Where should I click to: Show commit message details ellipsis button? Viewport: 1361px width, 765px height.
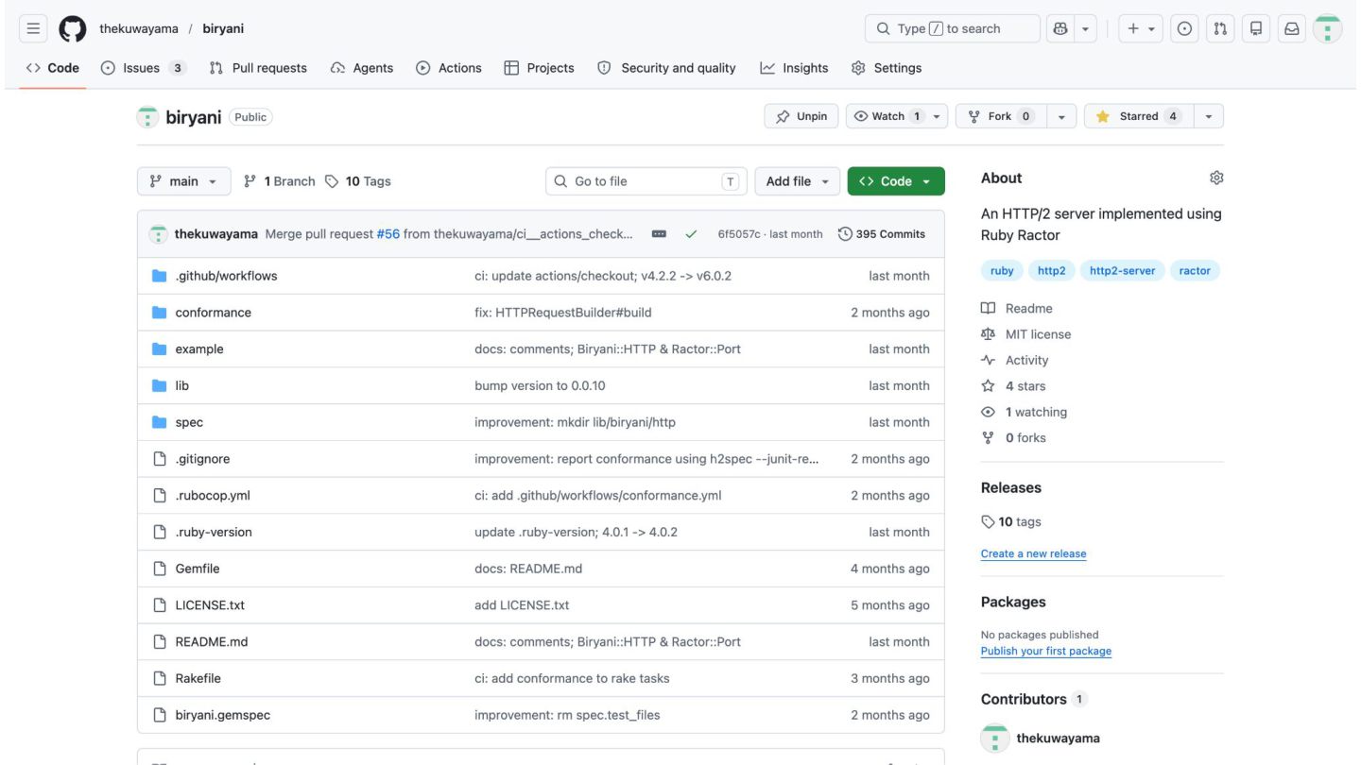(x=659, y=234)
